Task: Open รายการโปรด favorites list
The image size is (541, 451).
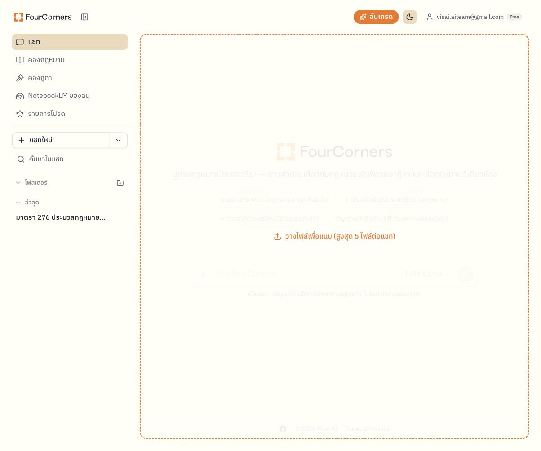Action: tap(70, 114)
